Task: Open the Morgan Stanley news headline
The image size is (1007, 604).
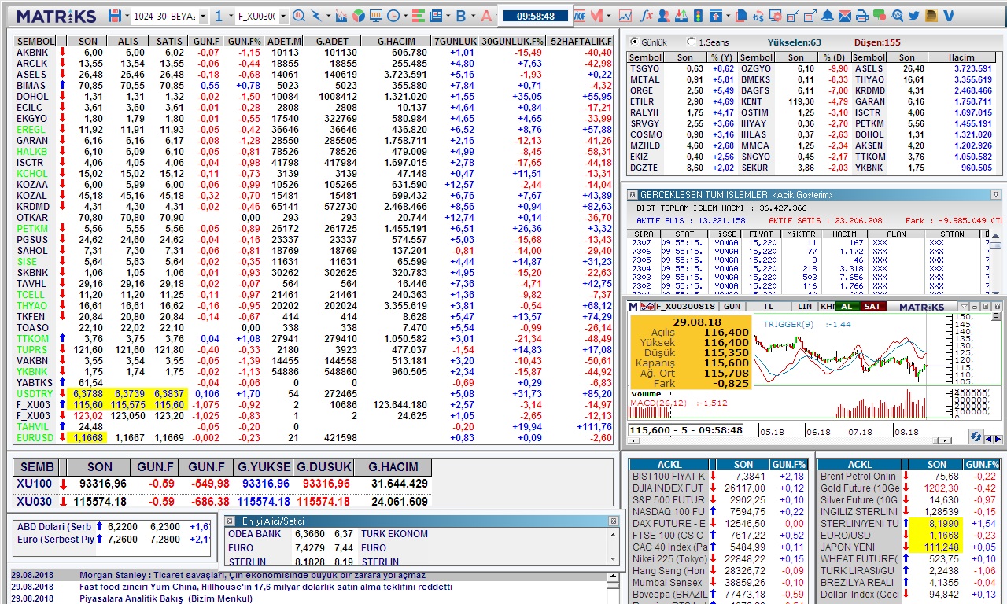Action: (253, 576)
